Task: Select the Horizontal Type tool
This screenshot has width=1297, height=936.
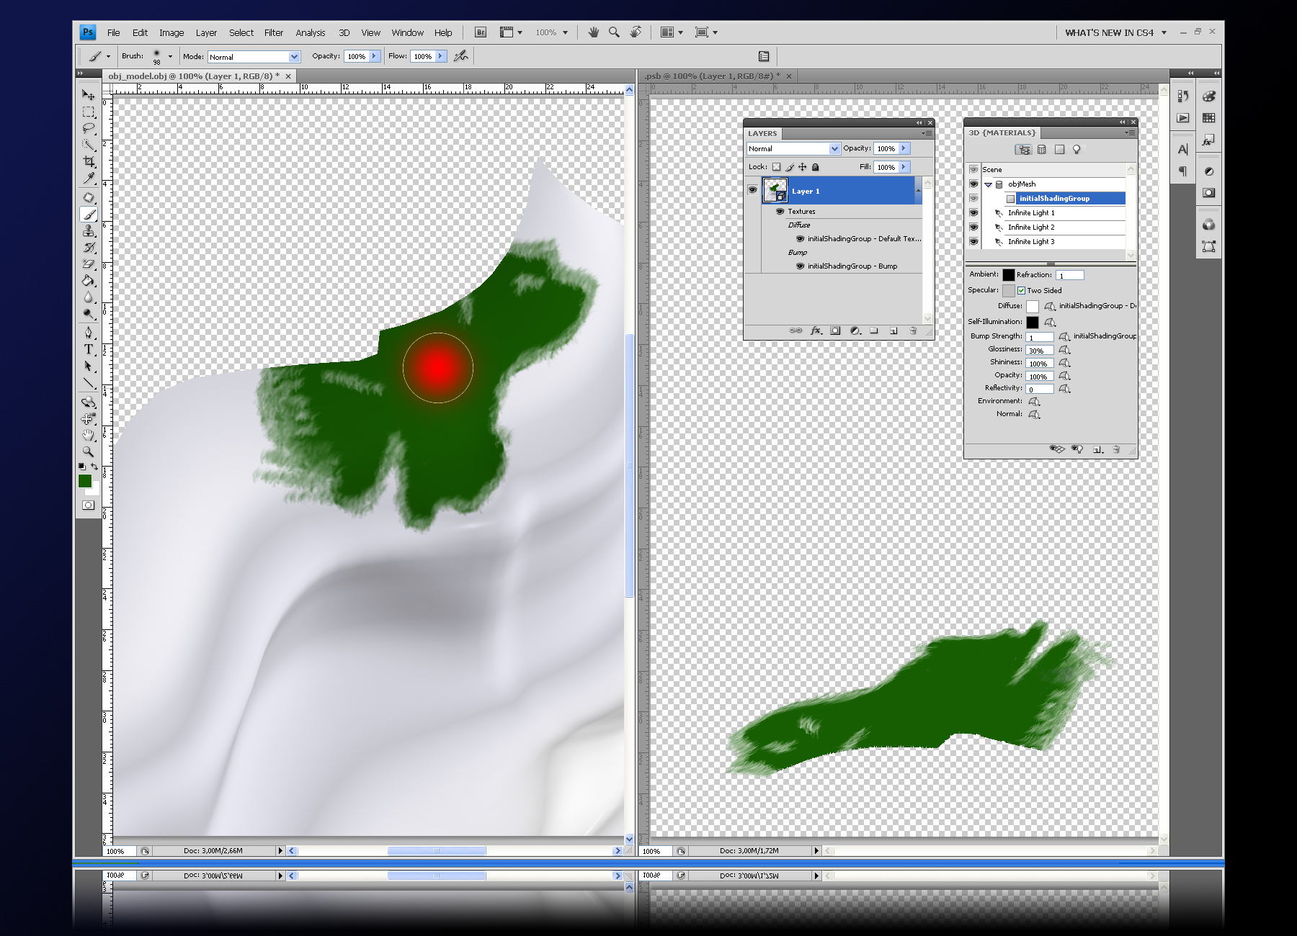Action: [88, 349]
